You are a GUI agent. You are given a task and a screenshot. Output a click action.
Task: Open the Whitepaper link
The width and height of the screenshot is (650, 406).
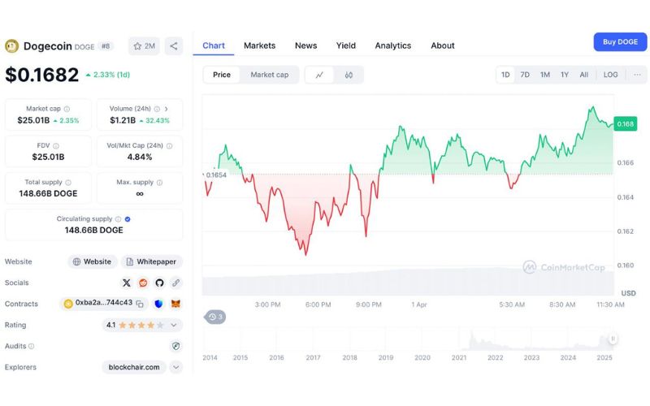[152, 261]
